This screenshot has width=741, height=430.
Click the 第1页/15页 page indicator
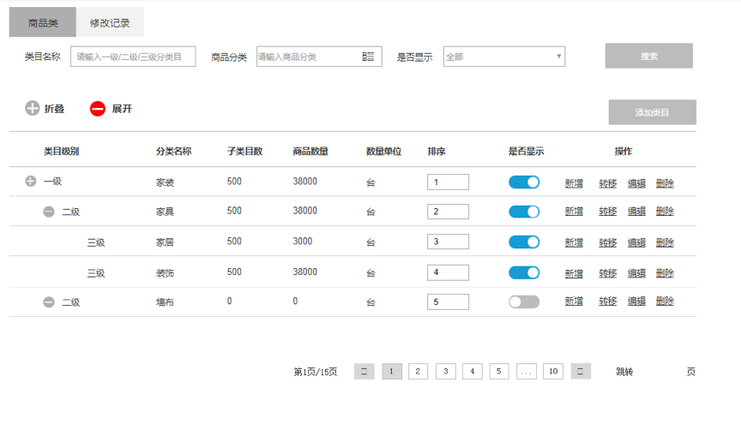coord(316,372)
